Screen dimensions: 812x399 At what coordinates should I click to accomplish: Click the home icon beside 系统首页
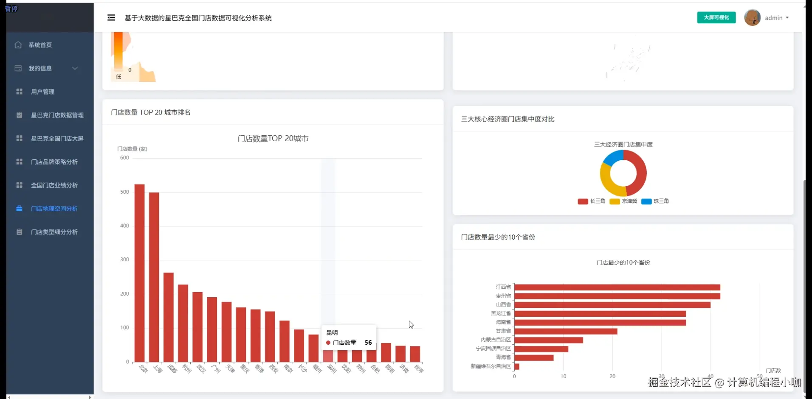click(18, 45)
